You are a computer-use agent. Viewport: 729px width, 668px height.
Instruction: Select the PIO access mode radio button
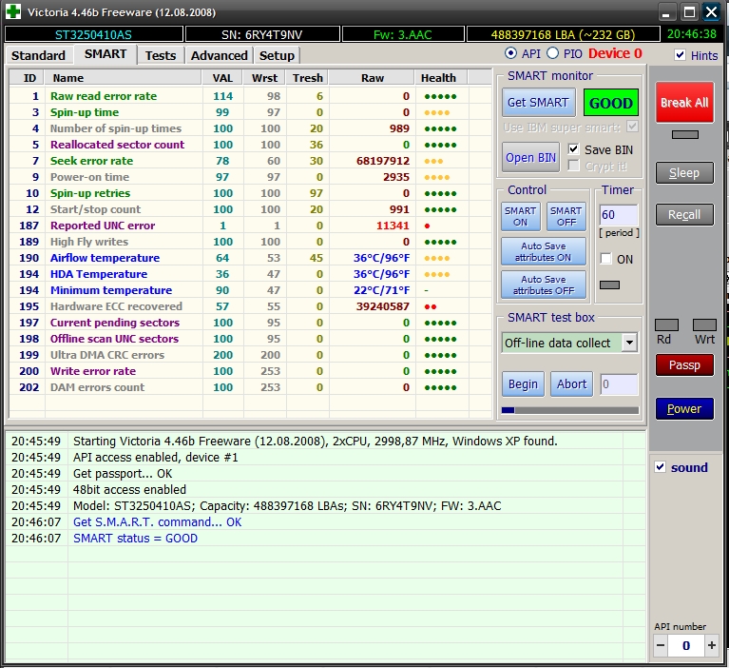[552, 53]
